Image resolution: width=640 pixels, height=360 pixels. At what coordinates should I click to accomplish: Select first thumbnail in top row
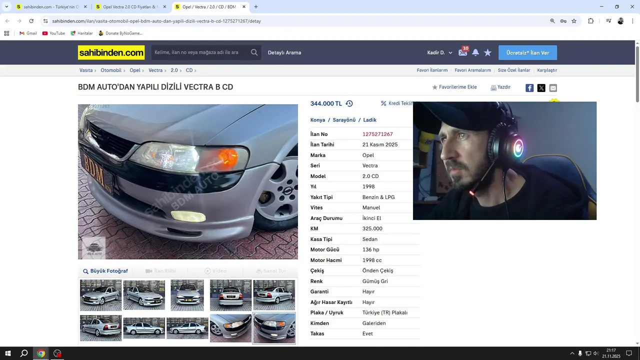(100, 295)
